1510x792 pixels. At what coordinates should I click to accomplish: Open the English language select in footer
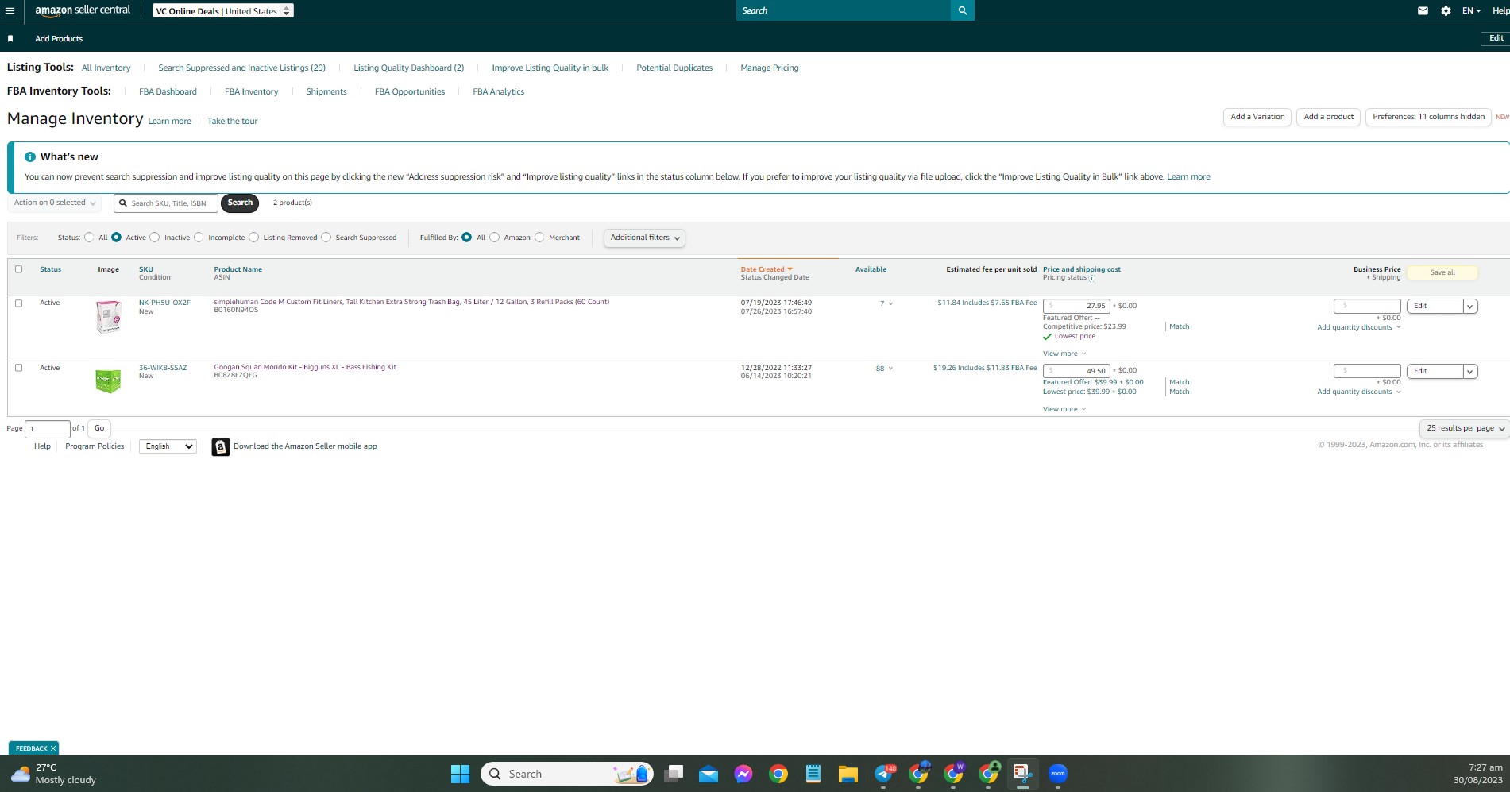pyautogui.click(x=168, y=446)
